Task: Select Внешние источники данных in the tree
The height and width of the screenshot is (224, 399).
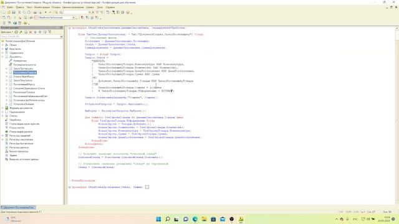Action: [24, 159]
